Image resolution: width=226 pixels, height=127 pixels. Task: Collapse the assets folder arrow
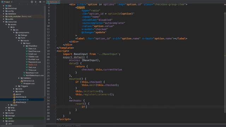(6, 24)
